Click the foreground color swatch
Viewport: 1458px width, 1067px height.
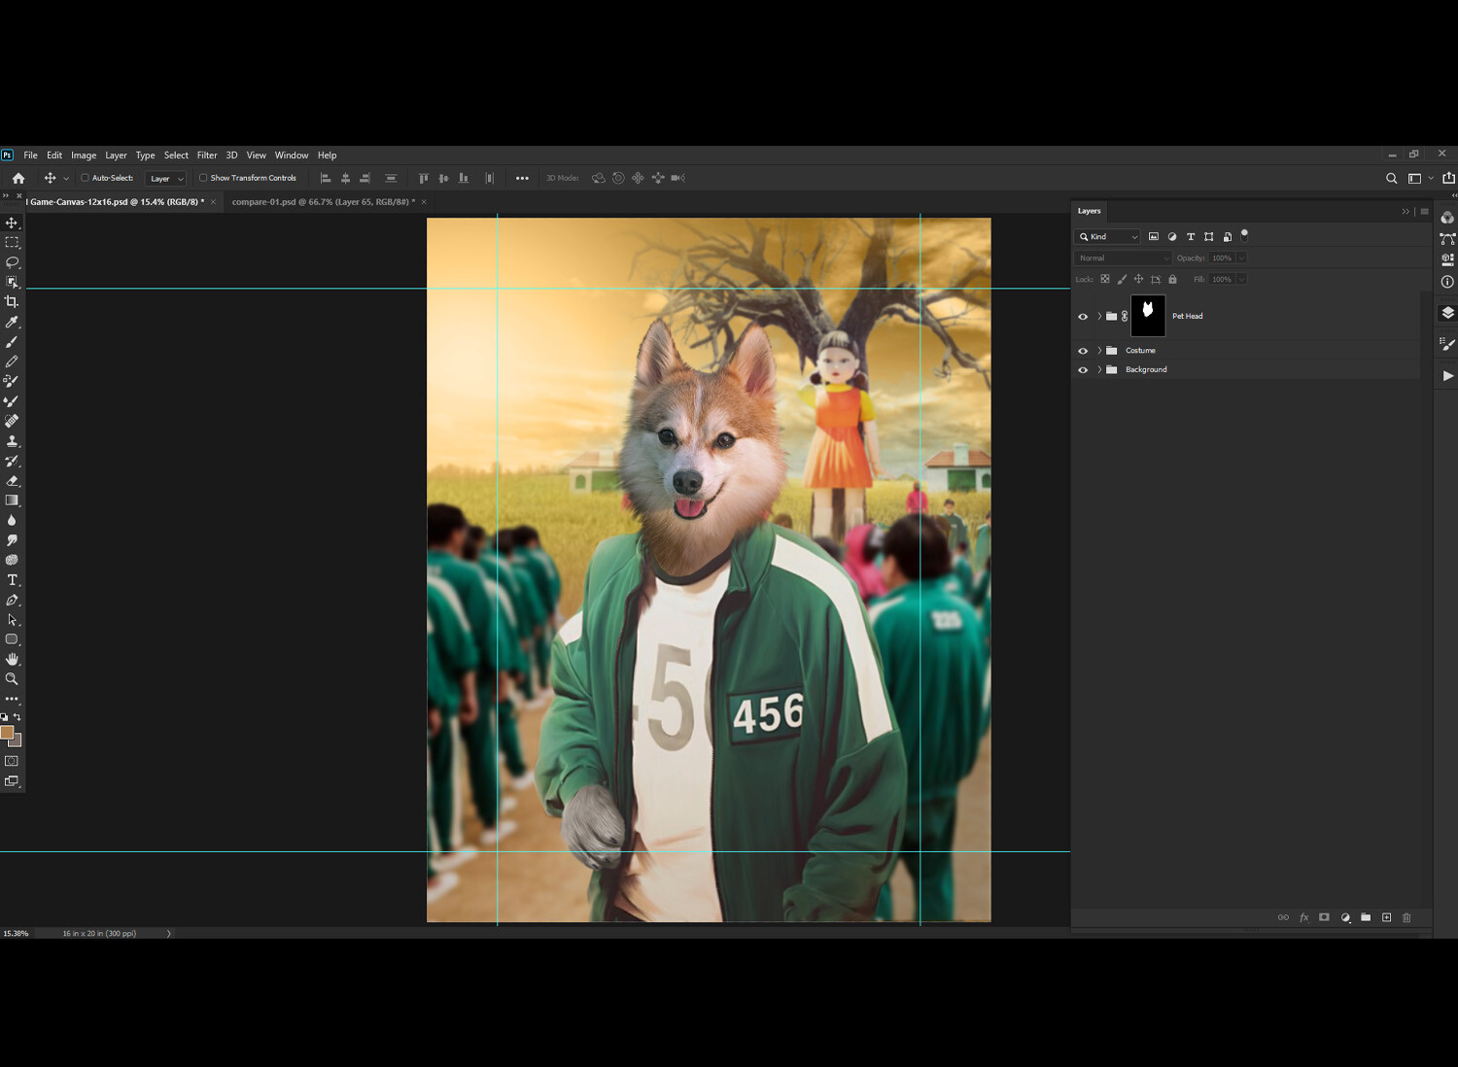pos(9,731)
